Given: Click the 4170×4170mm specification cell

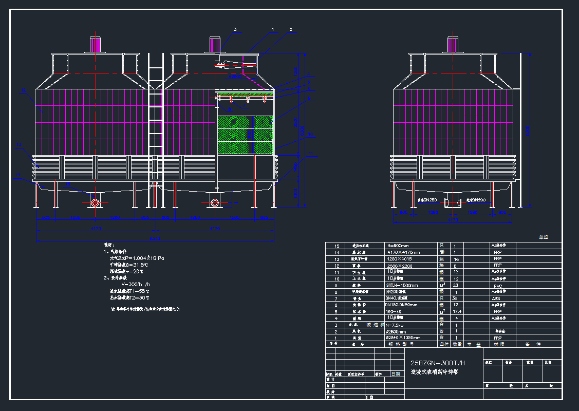Looking at the screenshot, I should point(403,252).
